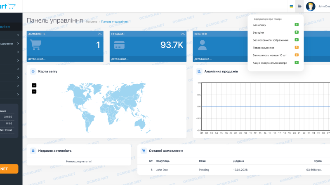
Task: Click the badge next to Без головного зображення
Action: (297, 39)
